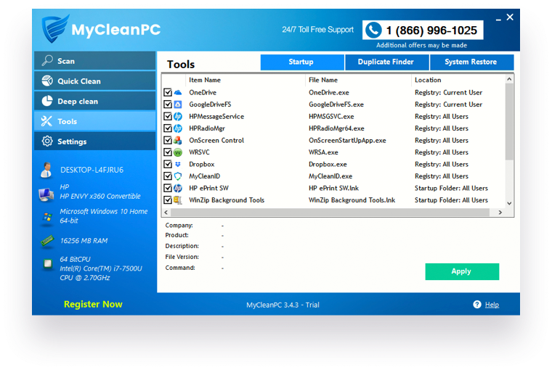Screen dimensions: 552x370
Task: Click the MyCleanPC shield logo
Action: pos(55,28)
